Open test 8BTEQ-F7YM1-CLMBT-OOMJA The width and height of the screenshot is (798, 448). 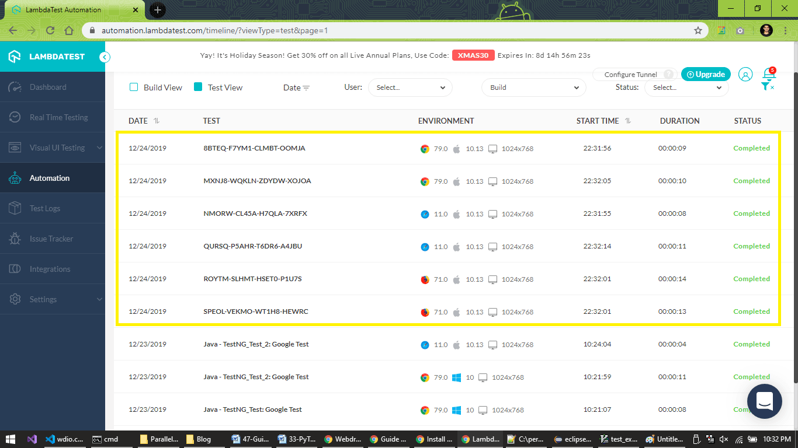click(x=254, y=148)
